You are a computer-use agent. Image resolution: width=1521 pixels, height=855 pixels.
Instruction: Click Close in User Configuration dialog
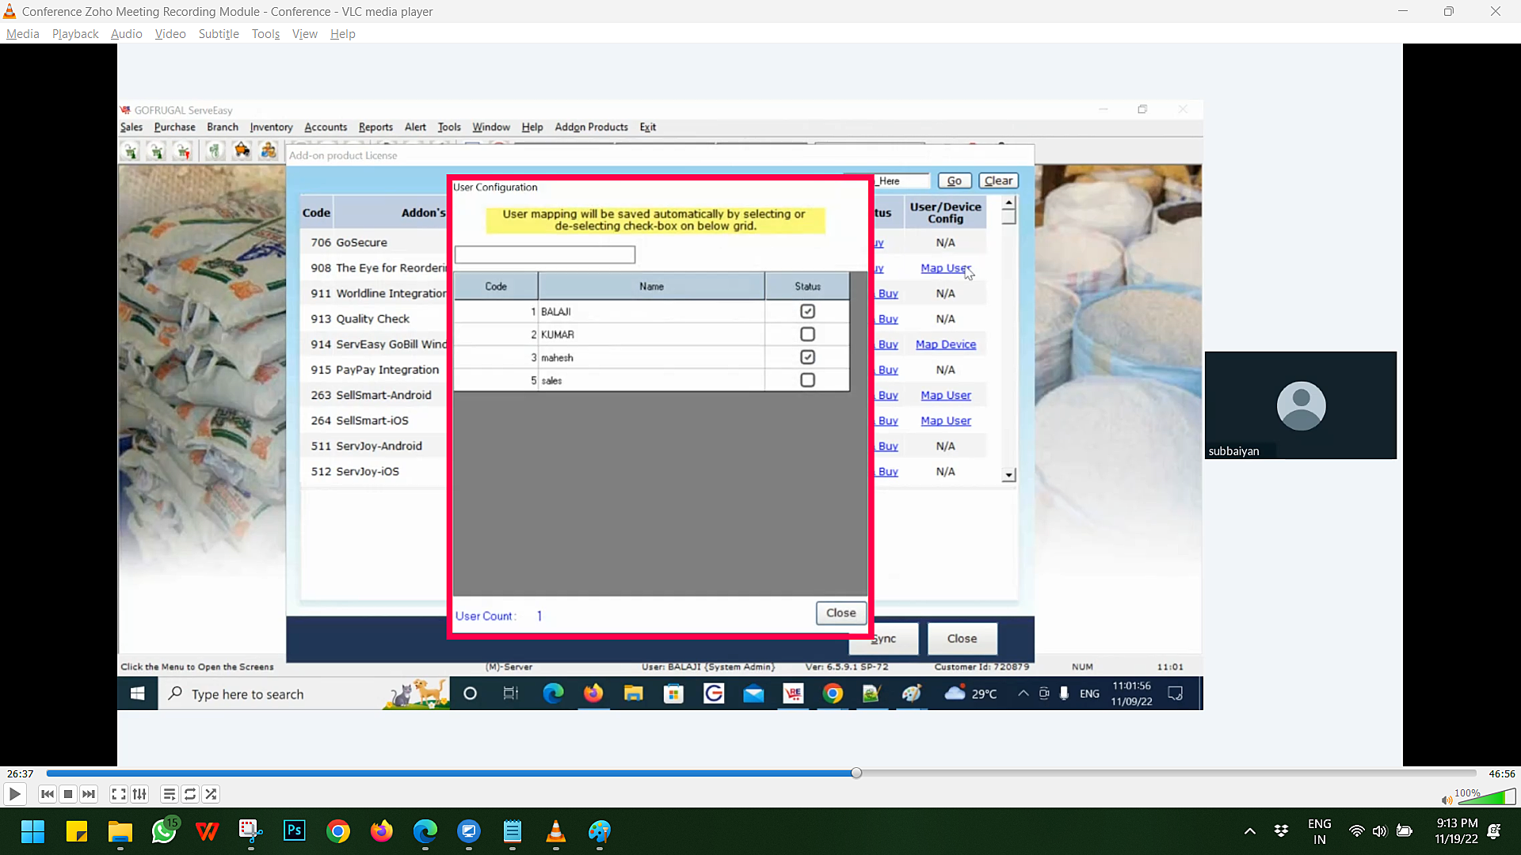click(841, 613)
